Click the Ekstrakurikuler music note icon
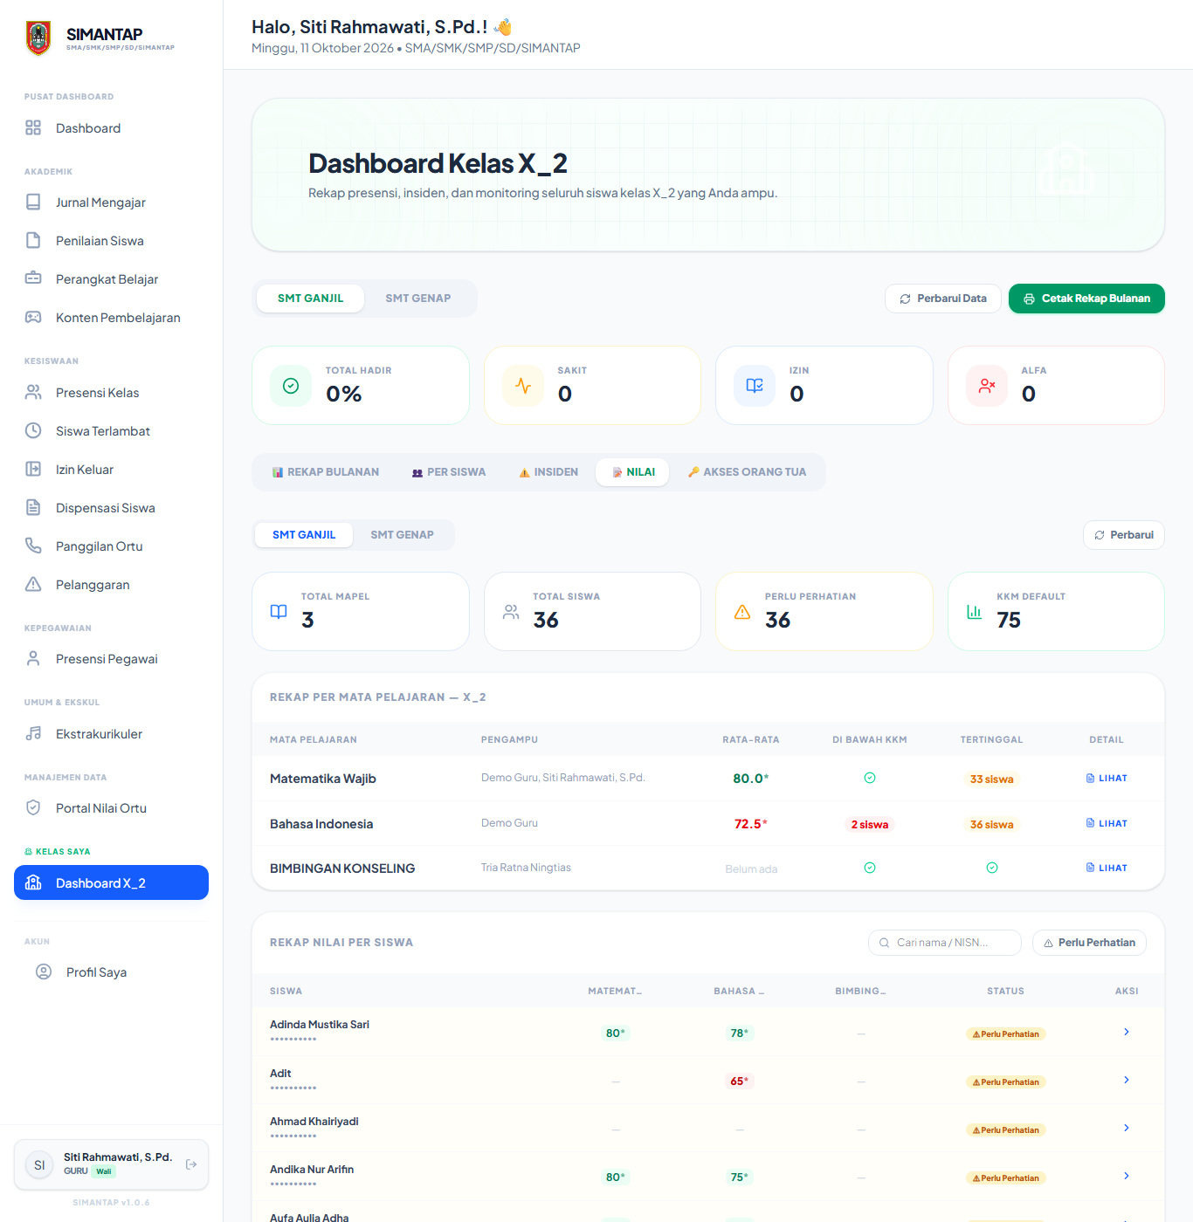Image resolution: width=1193 pixels, height=1222 pixels. pos(33,734)
